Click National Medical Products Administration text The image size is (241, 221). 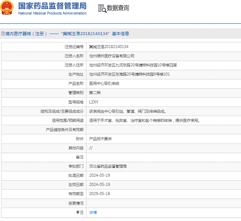(52, 13)
